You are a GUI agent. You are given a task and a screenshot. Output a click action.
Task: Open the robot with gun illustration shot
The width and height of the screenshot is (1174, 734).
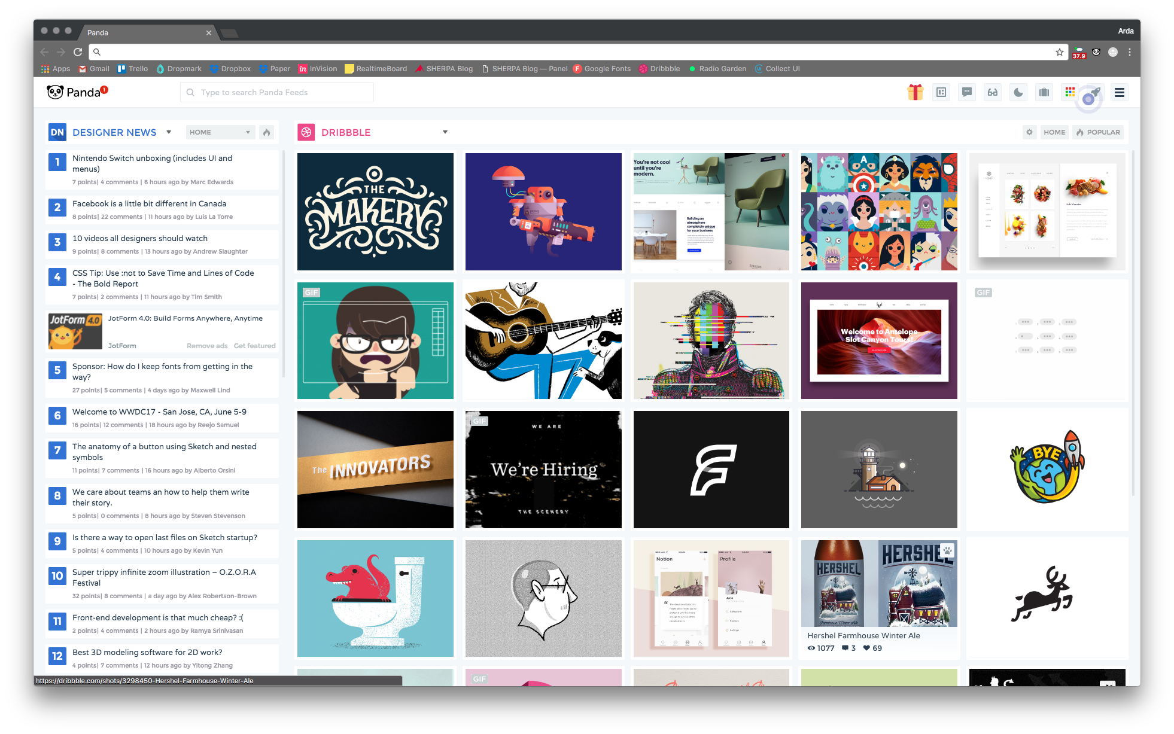(543, 212)
